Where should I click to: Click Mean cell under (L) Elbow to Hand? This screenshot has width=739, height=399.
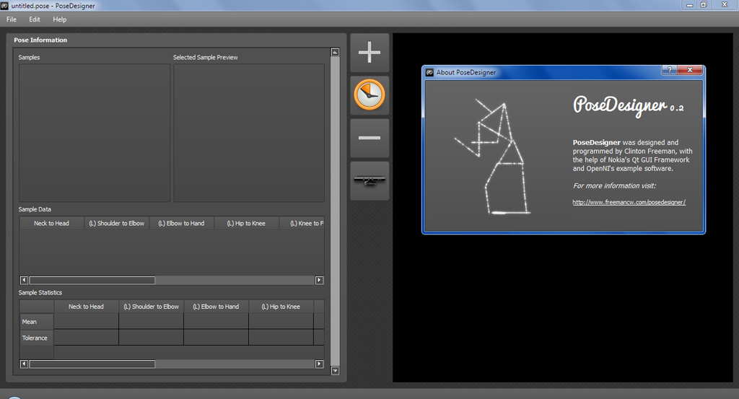click(x=216, y=321)
